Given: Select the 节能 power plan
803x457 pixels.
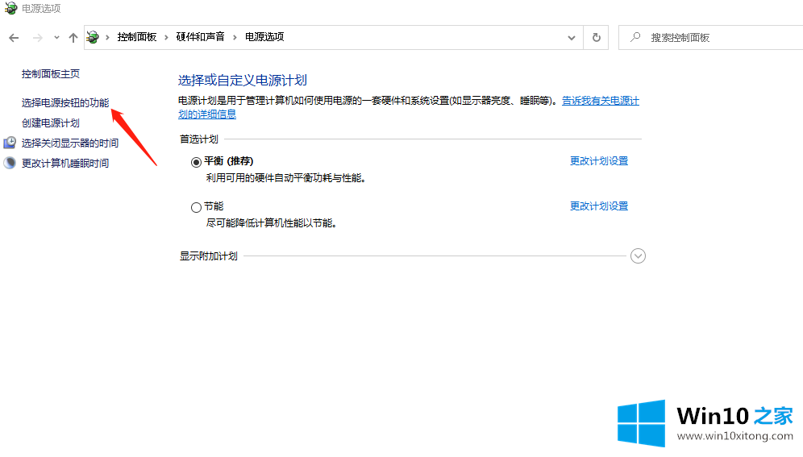Looking at the screenshot, I should (x=196, y=207).
